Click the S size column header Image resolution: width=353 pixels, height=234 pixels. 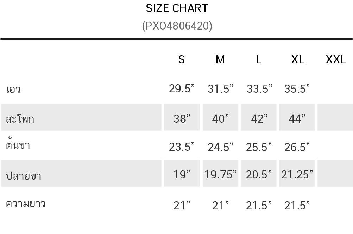point(182,59)
